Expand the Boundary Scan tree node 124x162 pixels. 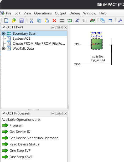pos(3,33)
